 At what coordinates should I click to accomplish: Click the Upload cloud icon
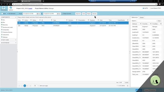[x=11, y=8]
